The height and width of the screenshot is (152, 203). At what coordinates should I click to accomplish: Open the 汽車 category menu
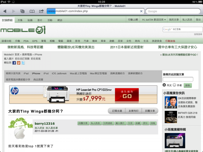pos(86,41)
